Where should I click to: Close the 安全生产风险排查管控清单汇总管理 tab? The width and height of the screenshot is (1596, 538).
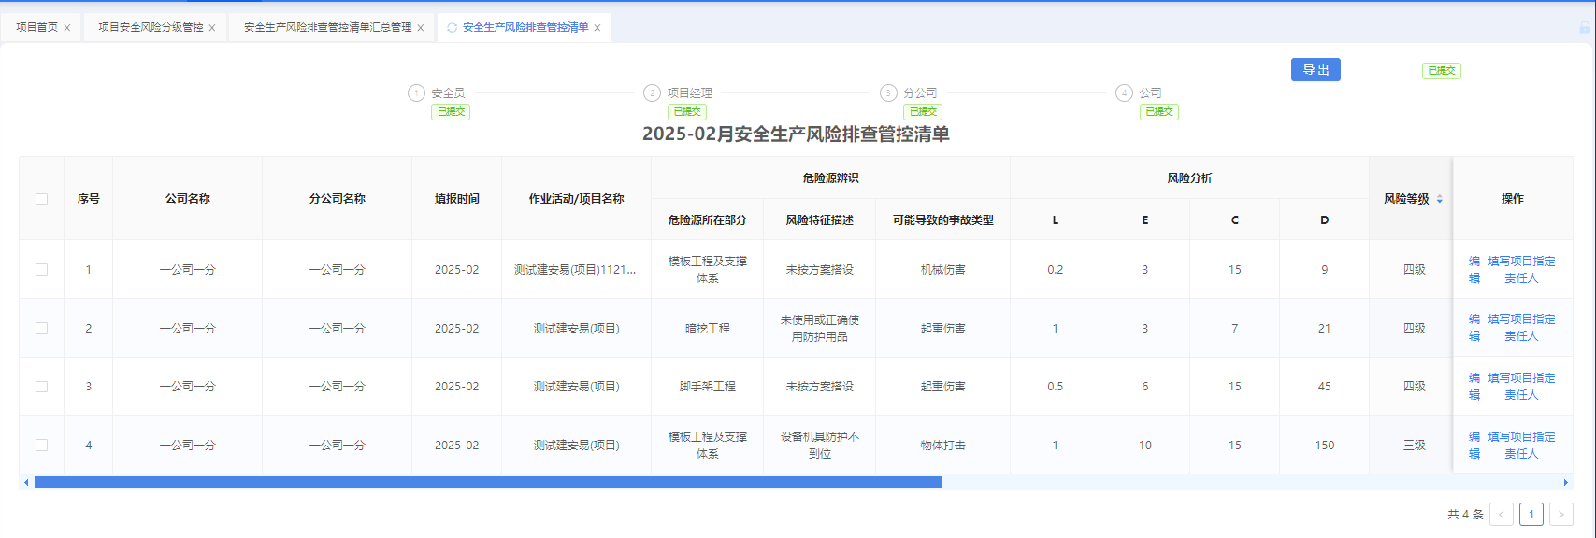coord(421,28)
